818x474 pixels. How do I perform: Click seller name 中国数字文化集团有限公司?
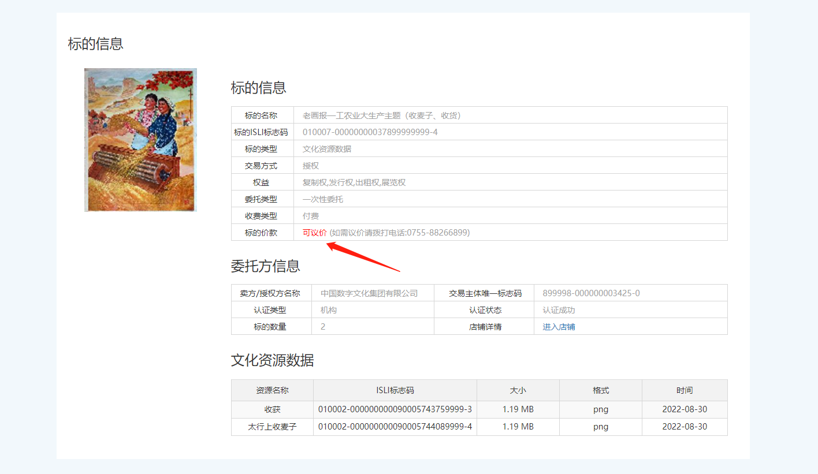(369, 293)
